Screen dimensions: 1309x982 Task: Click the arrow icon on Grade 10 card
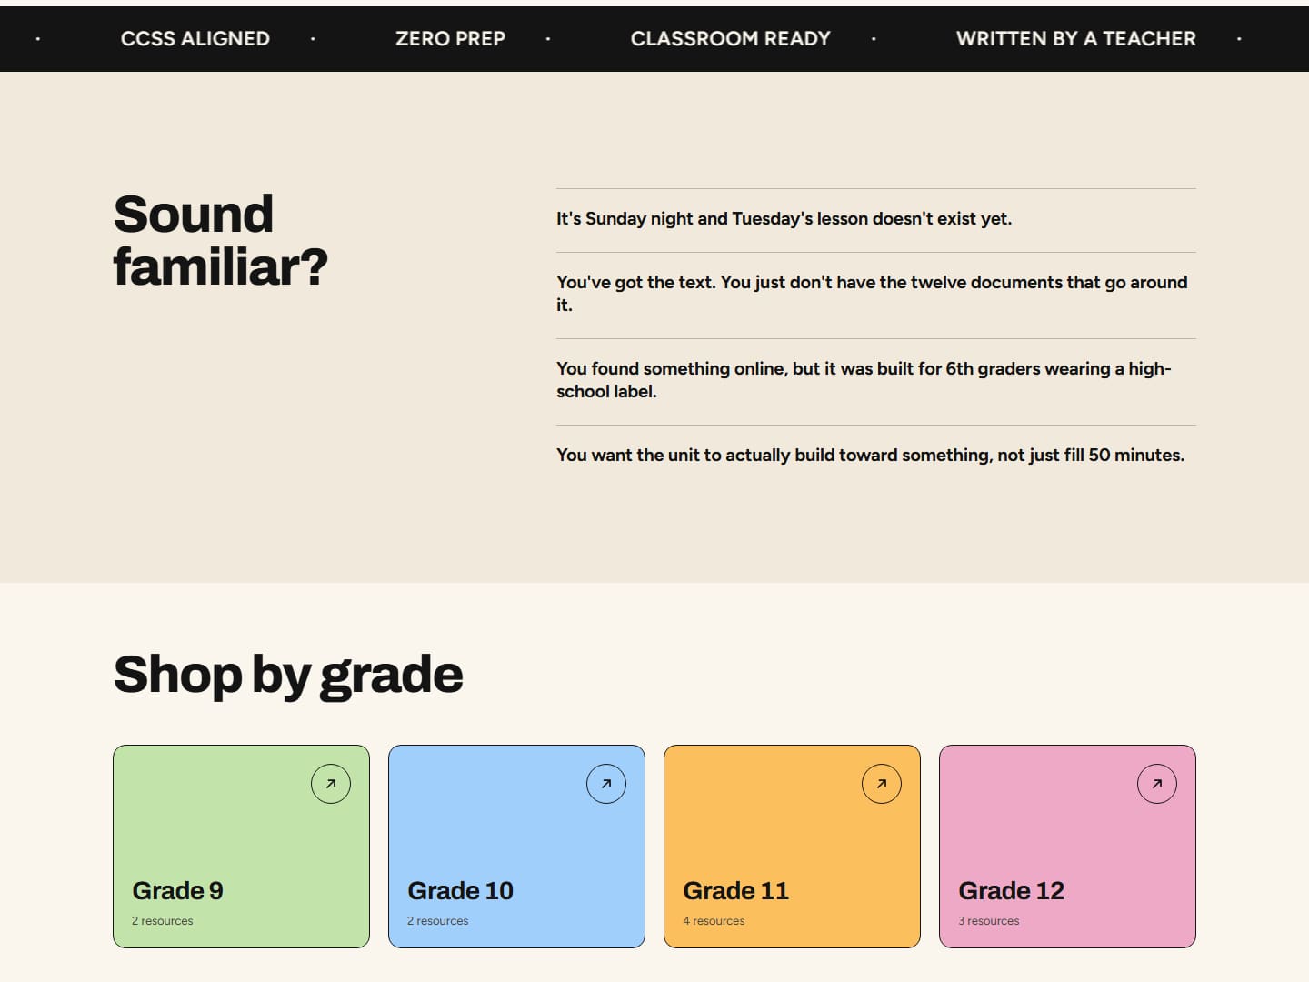click(x=606, y=784)
